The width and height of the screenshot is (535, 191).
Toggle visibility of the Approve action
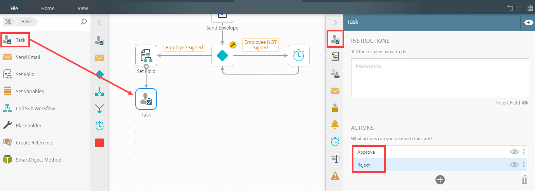click(x=514, y=152)
